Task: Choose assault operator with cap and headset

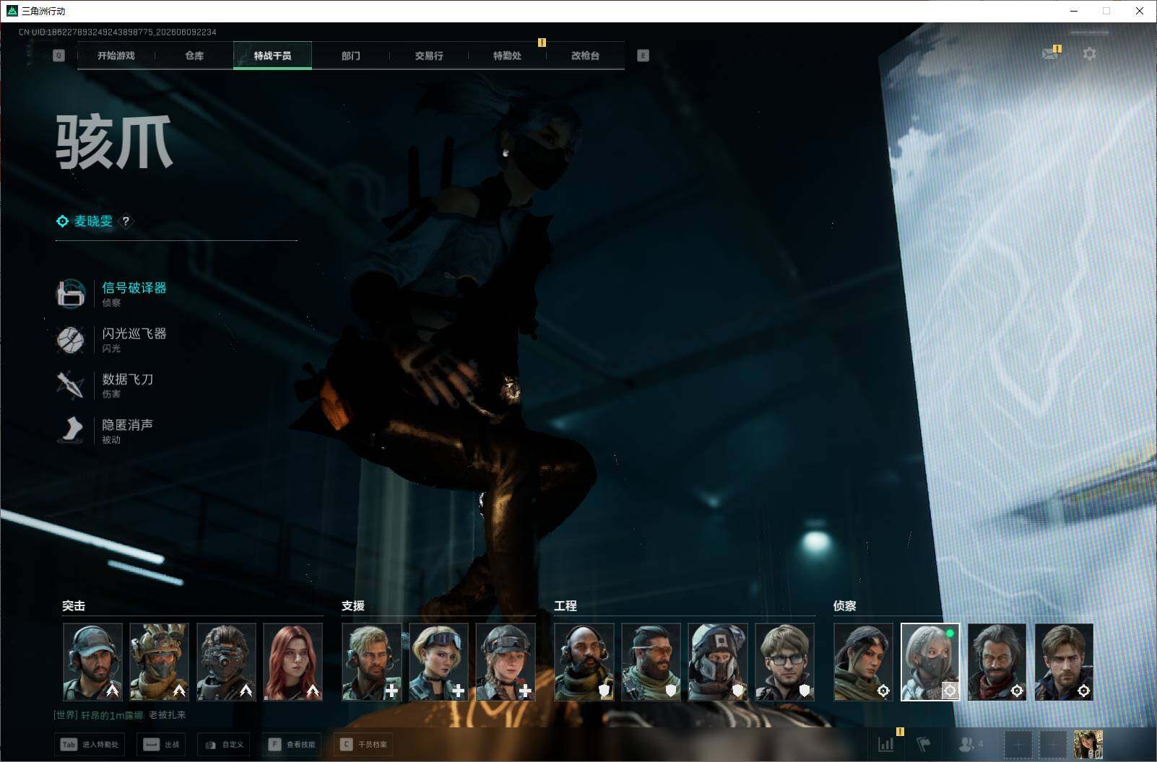Action: [x=92, y=662]
